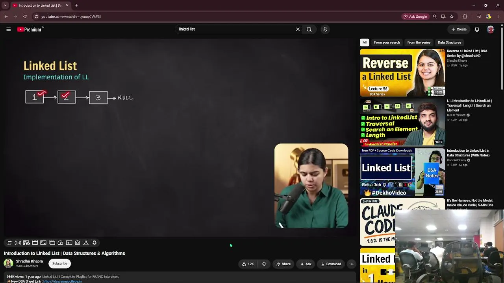Screen dimensions: 504x283
Task: Click title Introduction to Linked List in Data Structures
Action: pyautogui.click(x=468, y=153)
